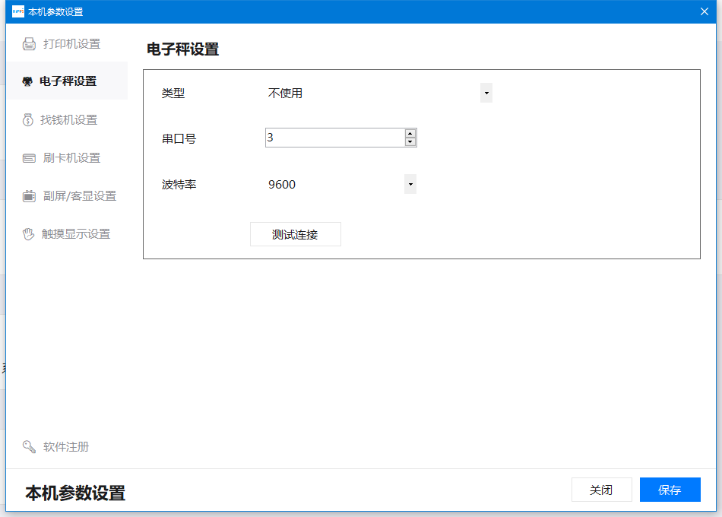Click the app logo in title bar

tap(18, 11)
